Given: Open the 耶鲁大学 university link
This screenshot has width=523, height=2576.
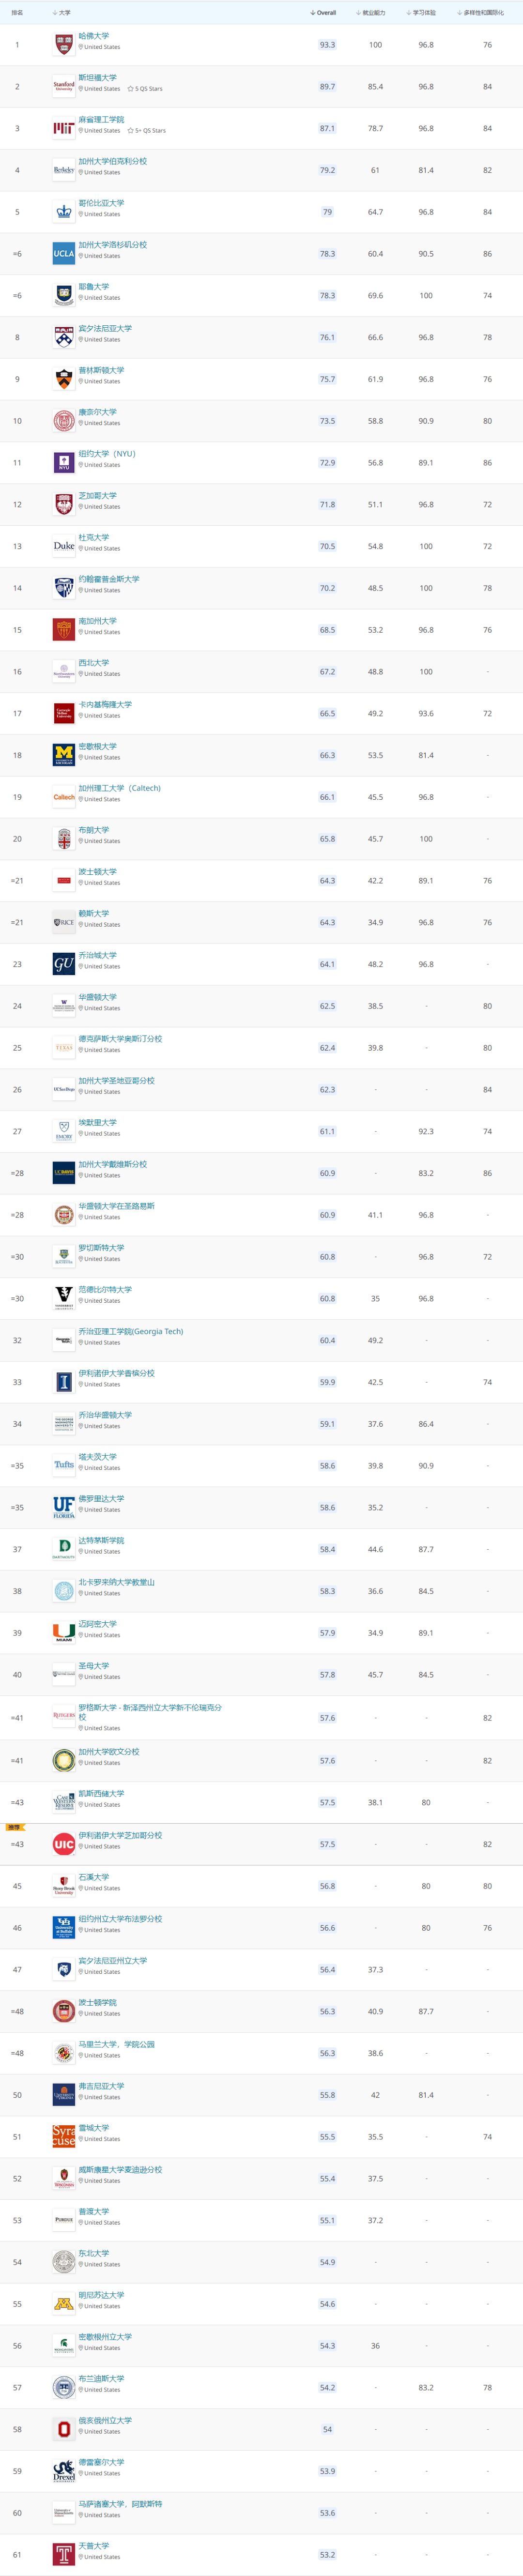Looking at the screenshot, I should click(x=94, y=287).
